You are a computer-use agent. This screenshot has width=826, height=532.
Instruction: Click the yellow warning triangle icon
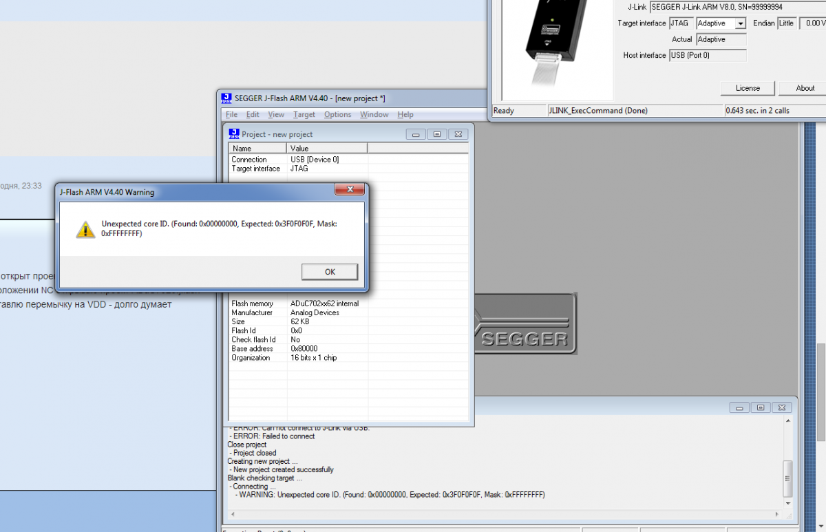pos(85,229)
